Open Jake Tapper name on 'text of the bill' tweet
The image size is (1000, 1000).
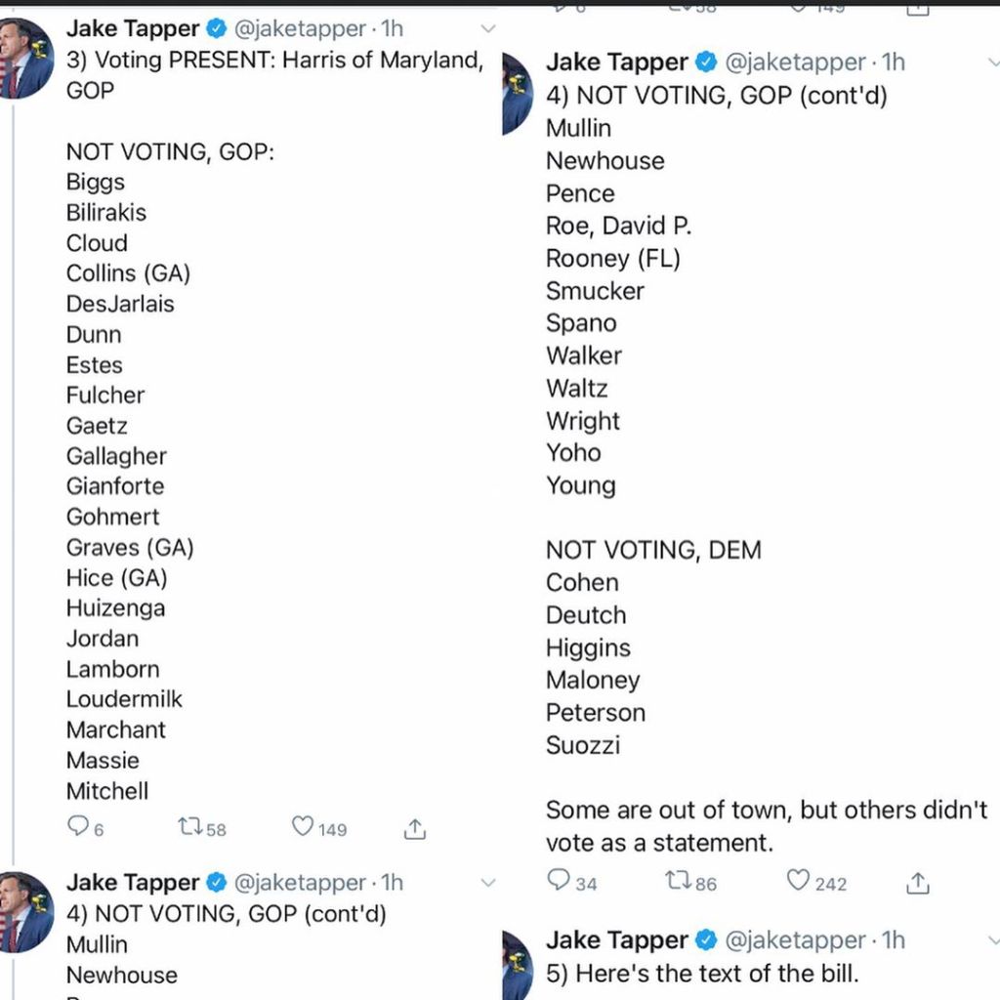616,940
